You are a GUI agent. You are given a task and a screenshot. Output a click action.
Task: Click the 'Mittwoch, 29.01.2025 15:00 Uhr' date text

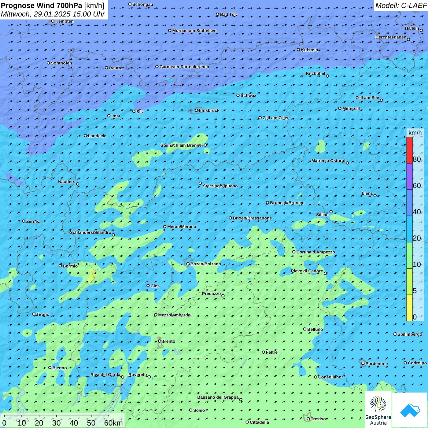53,14
